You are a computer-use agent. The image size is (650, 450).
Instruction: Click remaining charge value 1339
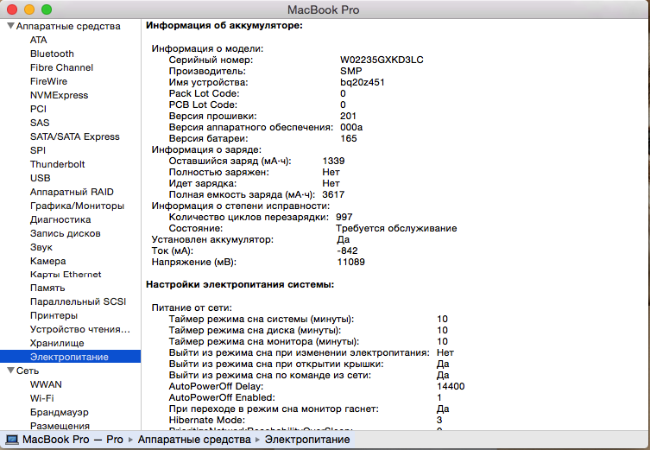tap(333, 161)
